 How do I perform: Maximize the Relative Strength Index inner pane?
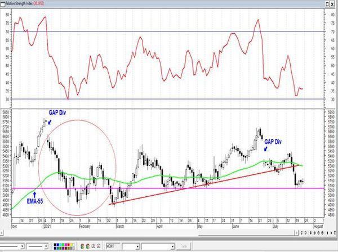click(x=327, y=4)
